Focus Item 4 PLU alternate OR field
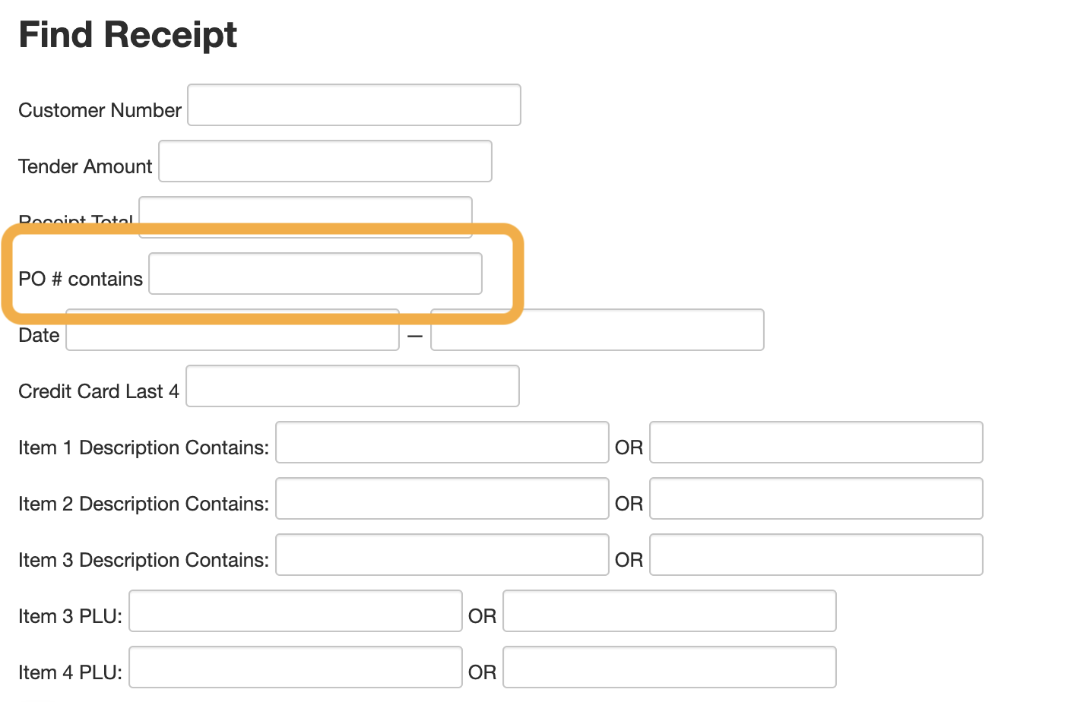 [x=670, y=667]
